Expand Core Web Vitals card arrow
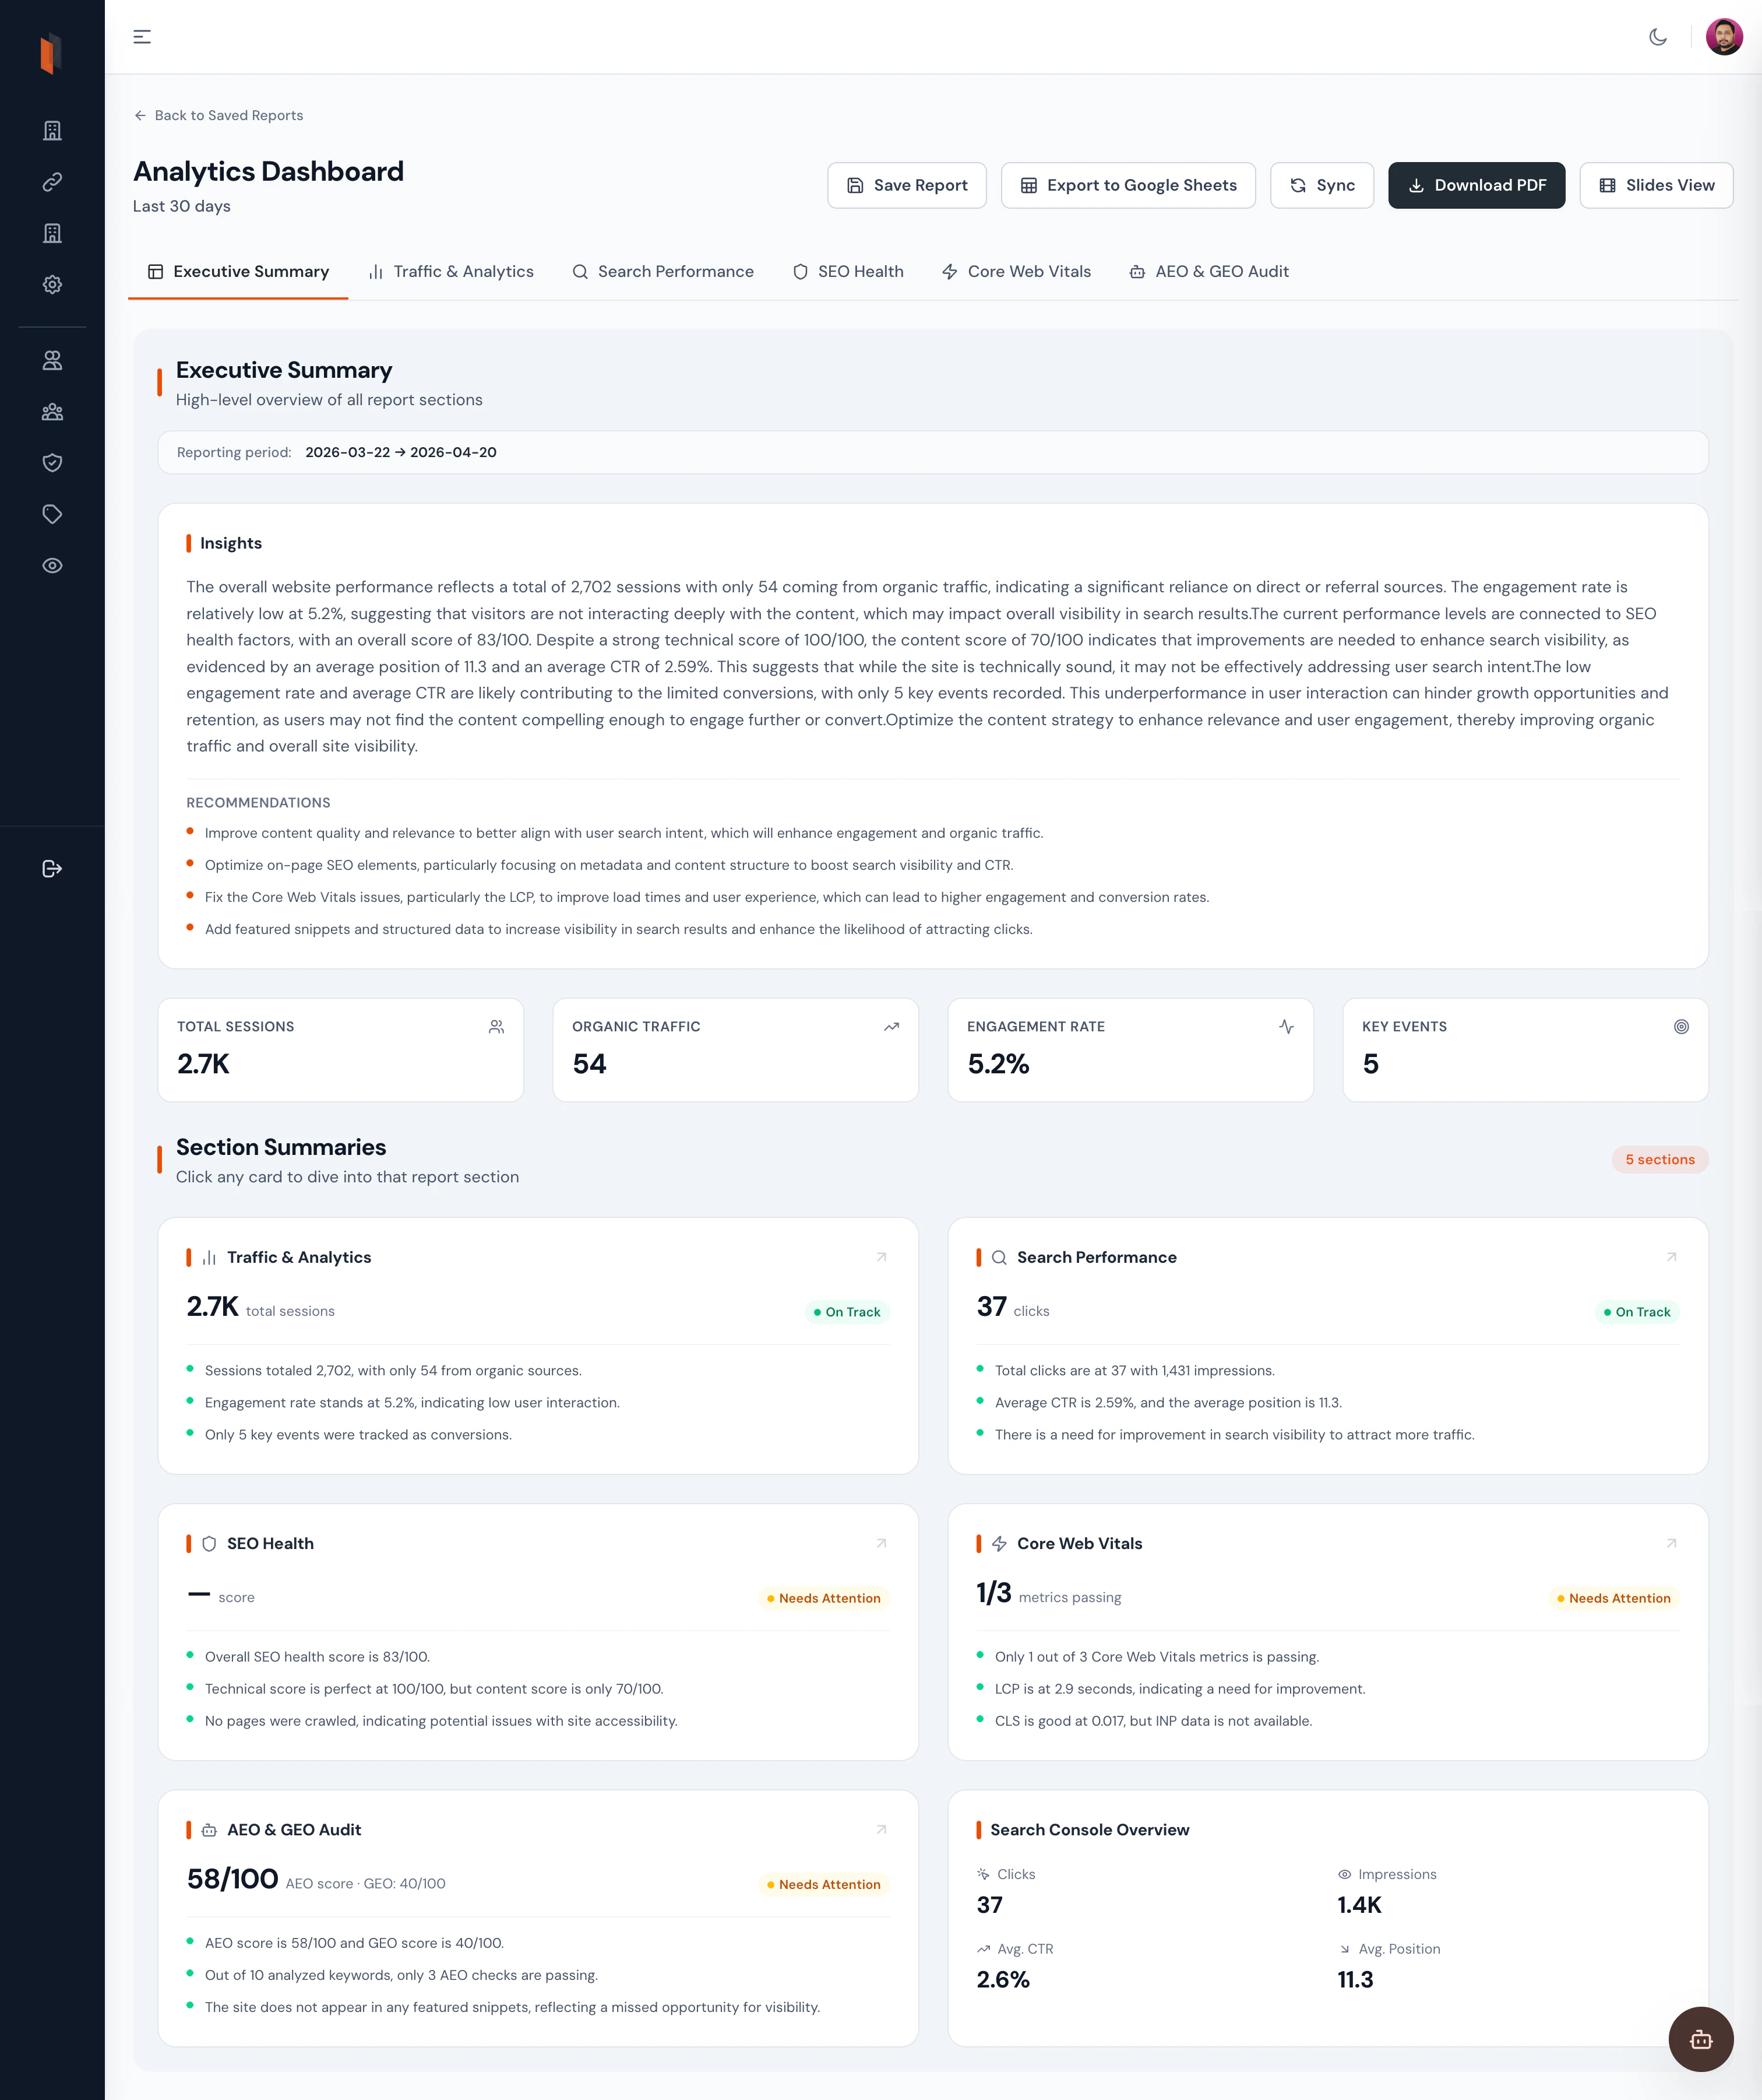Screen dimensions: 1762x2100 (1670, 1543)
